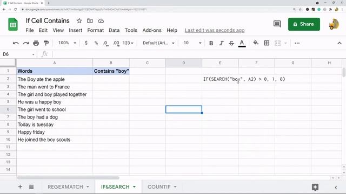
Task: Select the IF&SEARCH sheet tab
Action: click(x=115, y=187)
